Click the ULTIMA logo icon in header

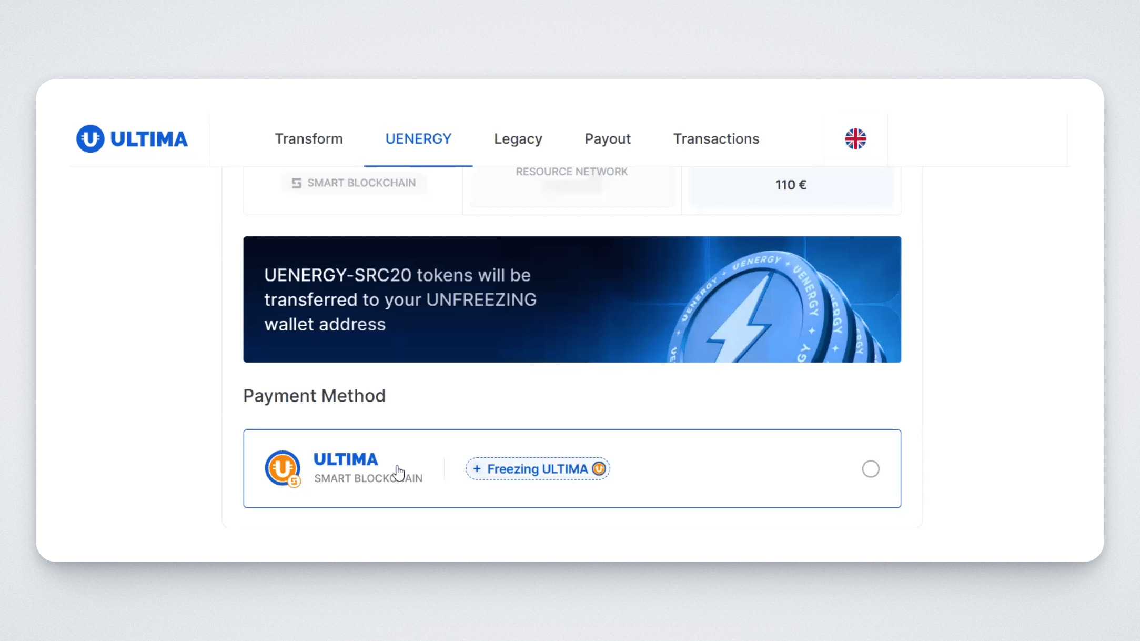tap(90, 139)
